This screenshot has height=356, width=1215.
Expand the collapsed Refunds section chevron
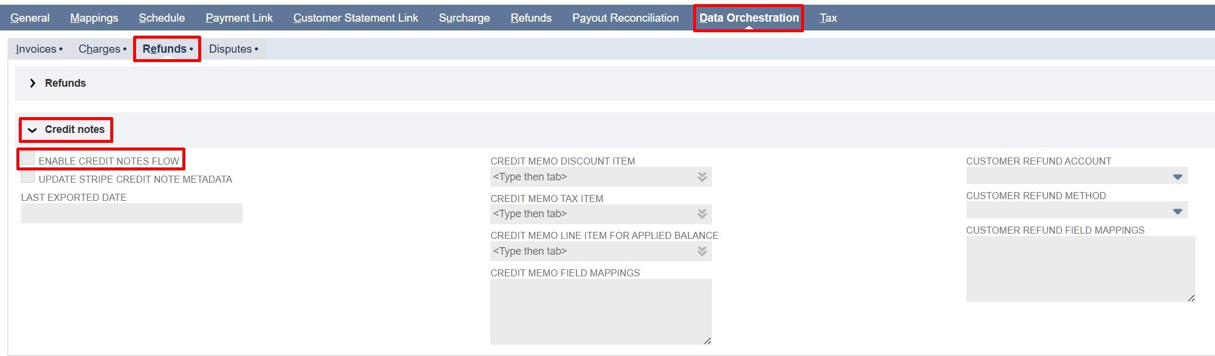click(x=32, y=83)
